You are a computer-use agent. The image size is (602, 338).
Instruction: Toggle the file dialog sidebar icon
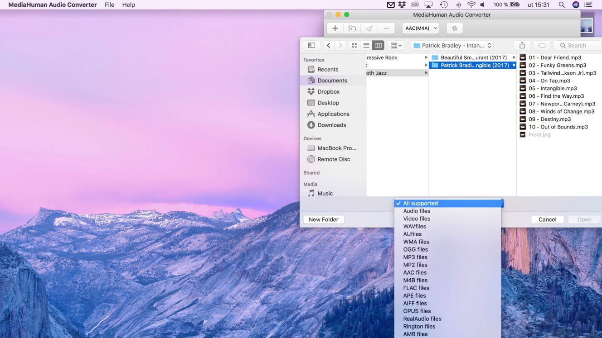[311, 45]
